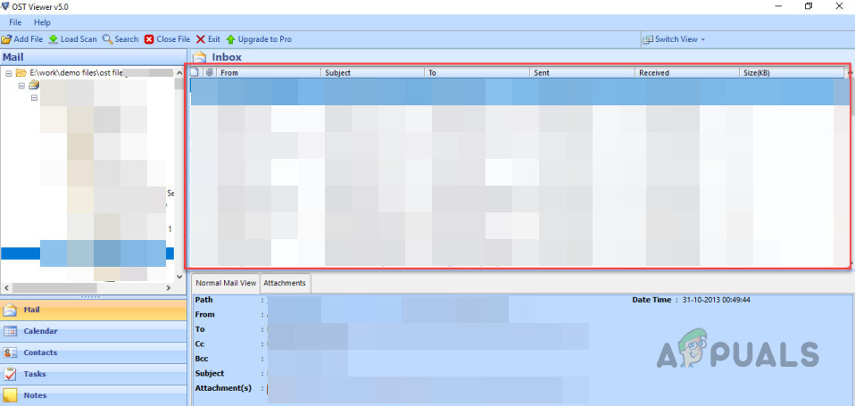Collapse the E:\work\demo files tree root

[8, 72]
